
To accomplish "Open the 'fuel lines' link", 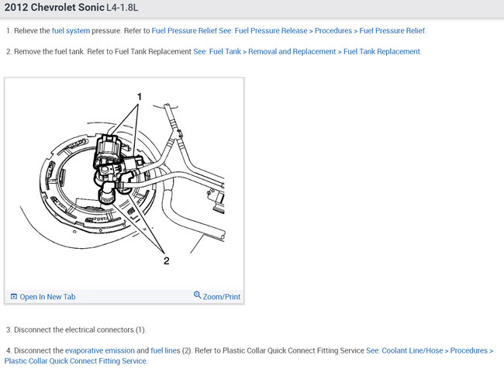I will click(165, 350).
